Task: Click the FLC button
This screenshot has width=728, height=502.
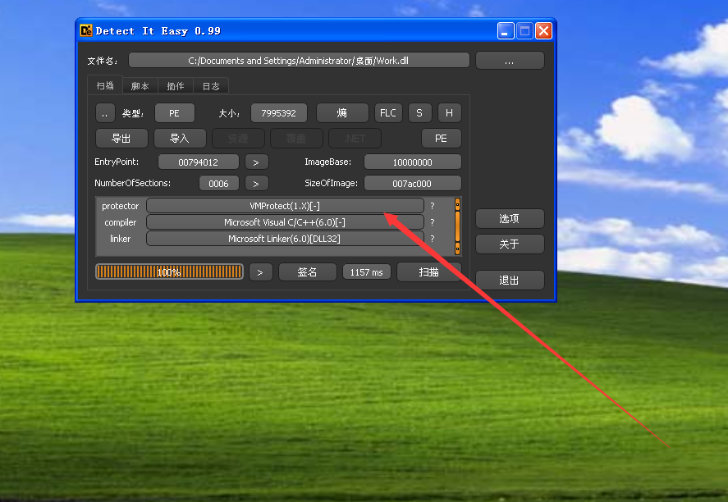Action: point(387,112)
